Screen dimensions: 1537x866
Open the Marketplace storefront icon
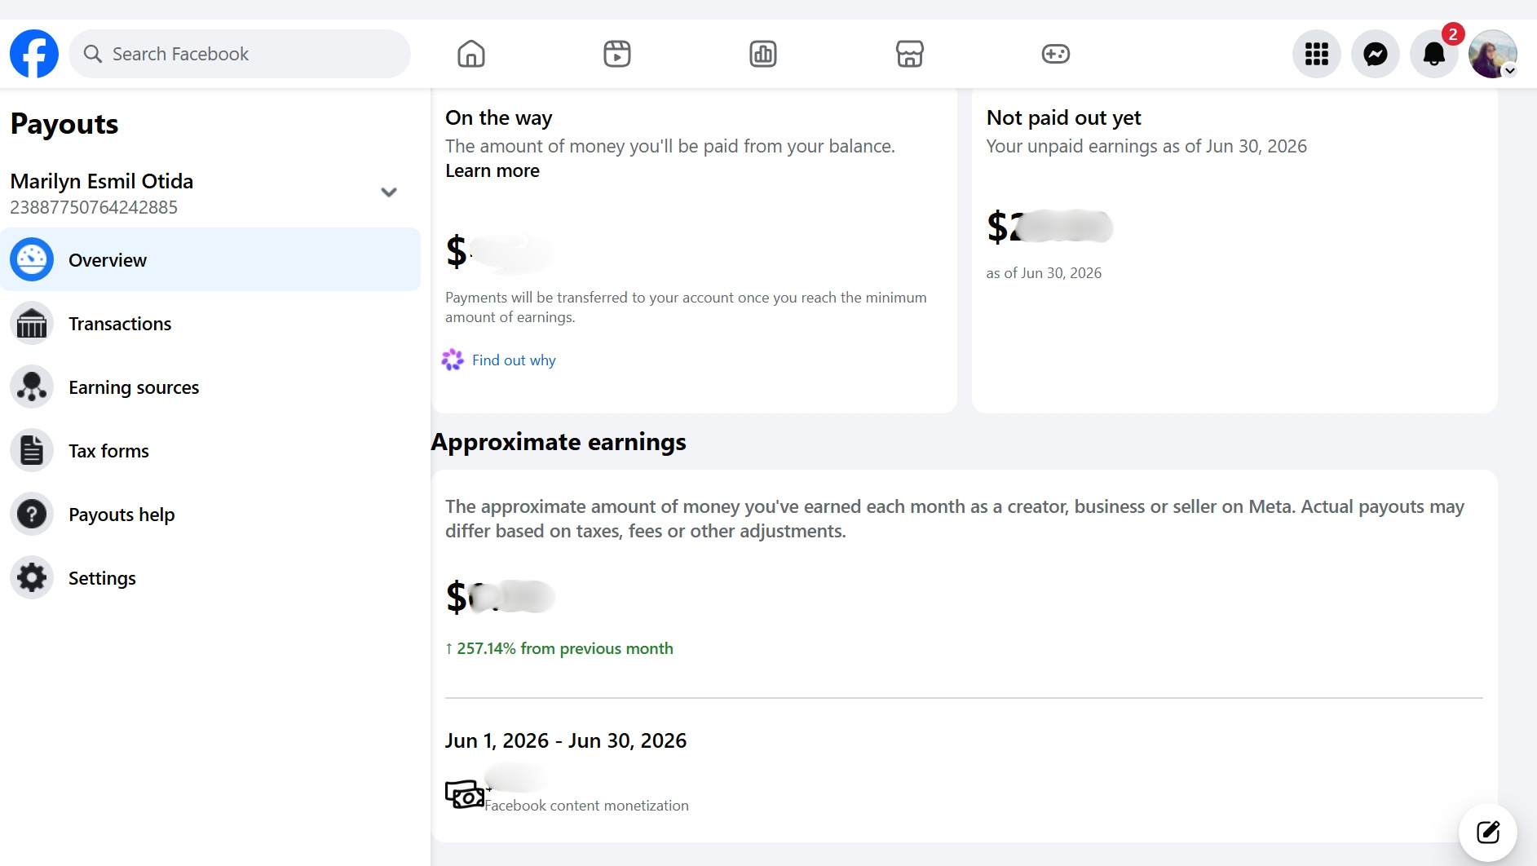[910, 54]
